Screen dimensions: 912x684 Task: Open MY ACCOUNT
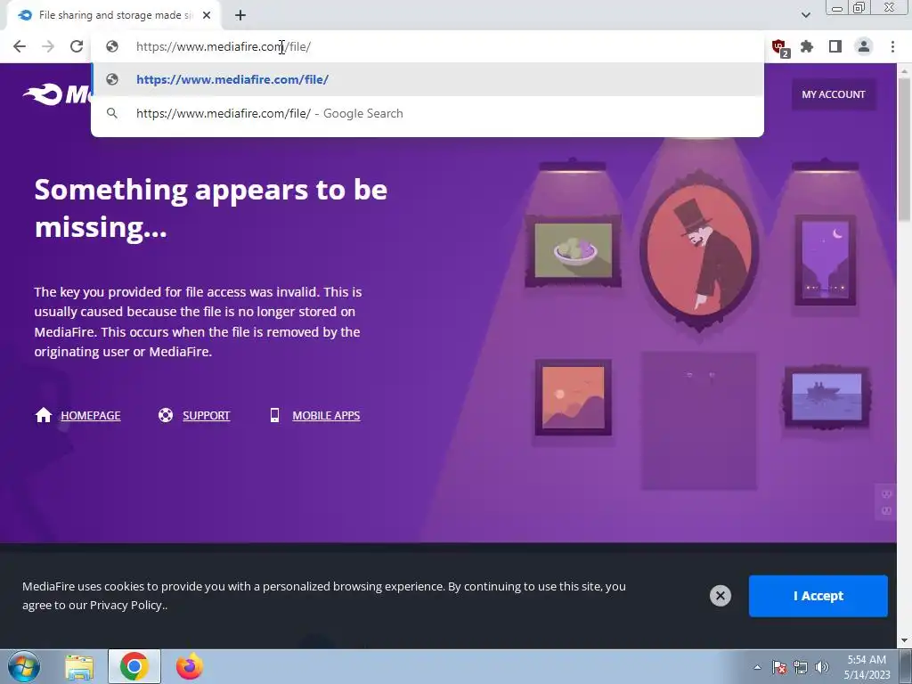(x=834, y=94)
